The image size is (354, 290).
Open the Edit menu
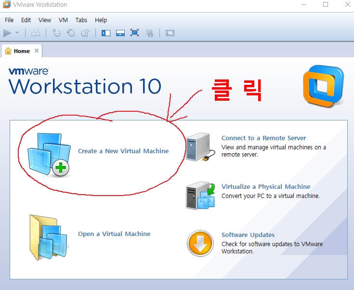point(26,20)
